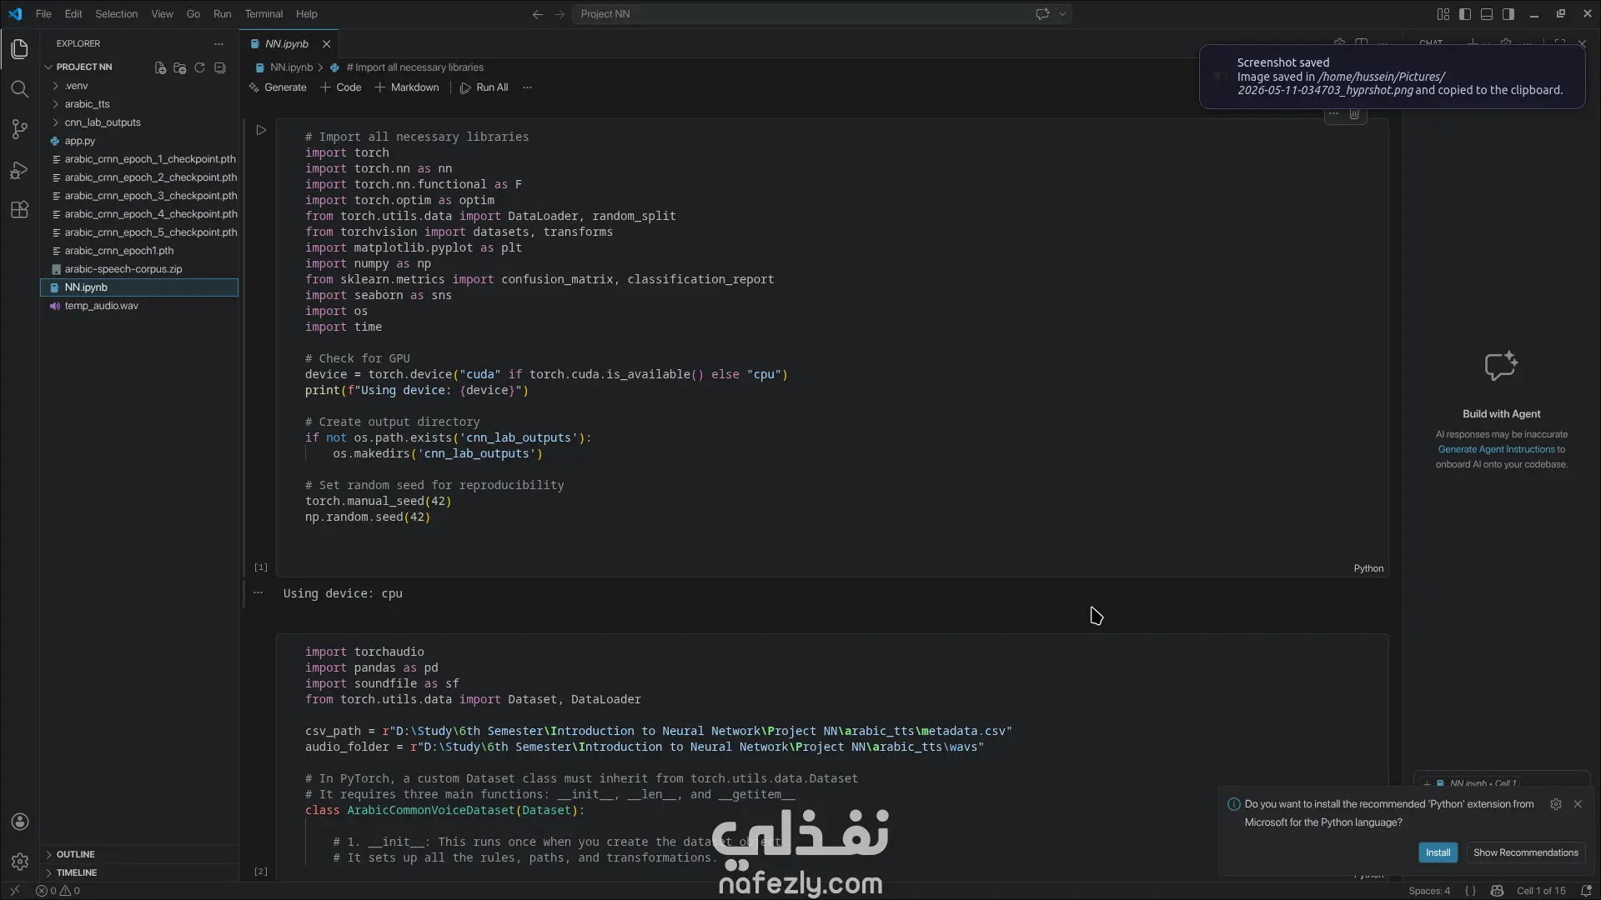Open the Manage gear in activity bar
Viewport: 1601px width, 900px height.
tap(20, 862)
